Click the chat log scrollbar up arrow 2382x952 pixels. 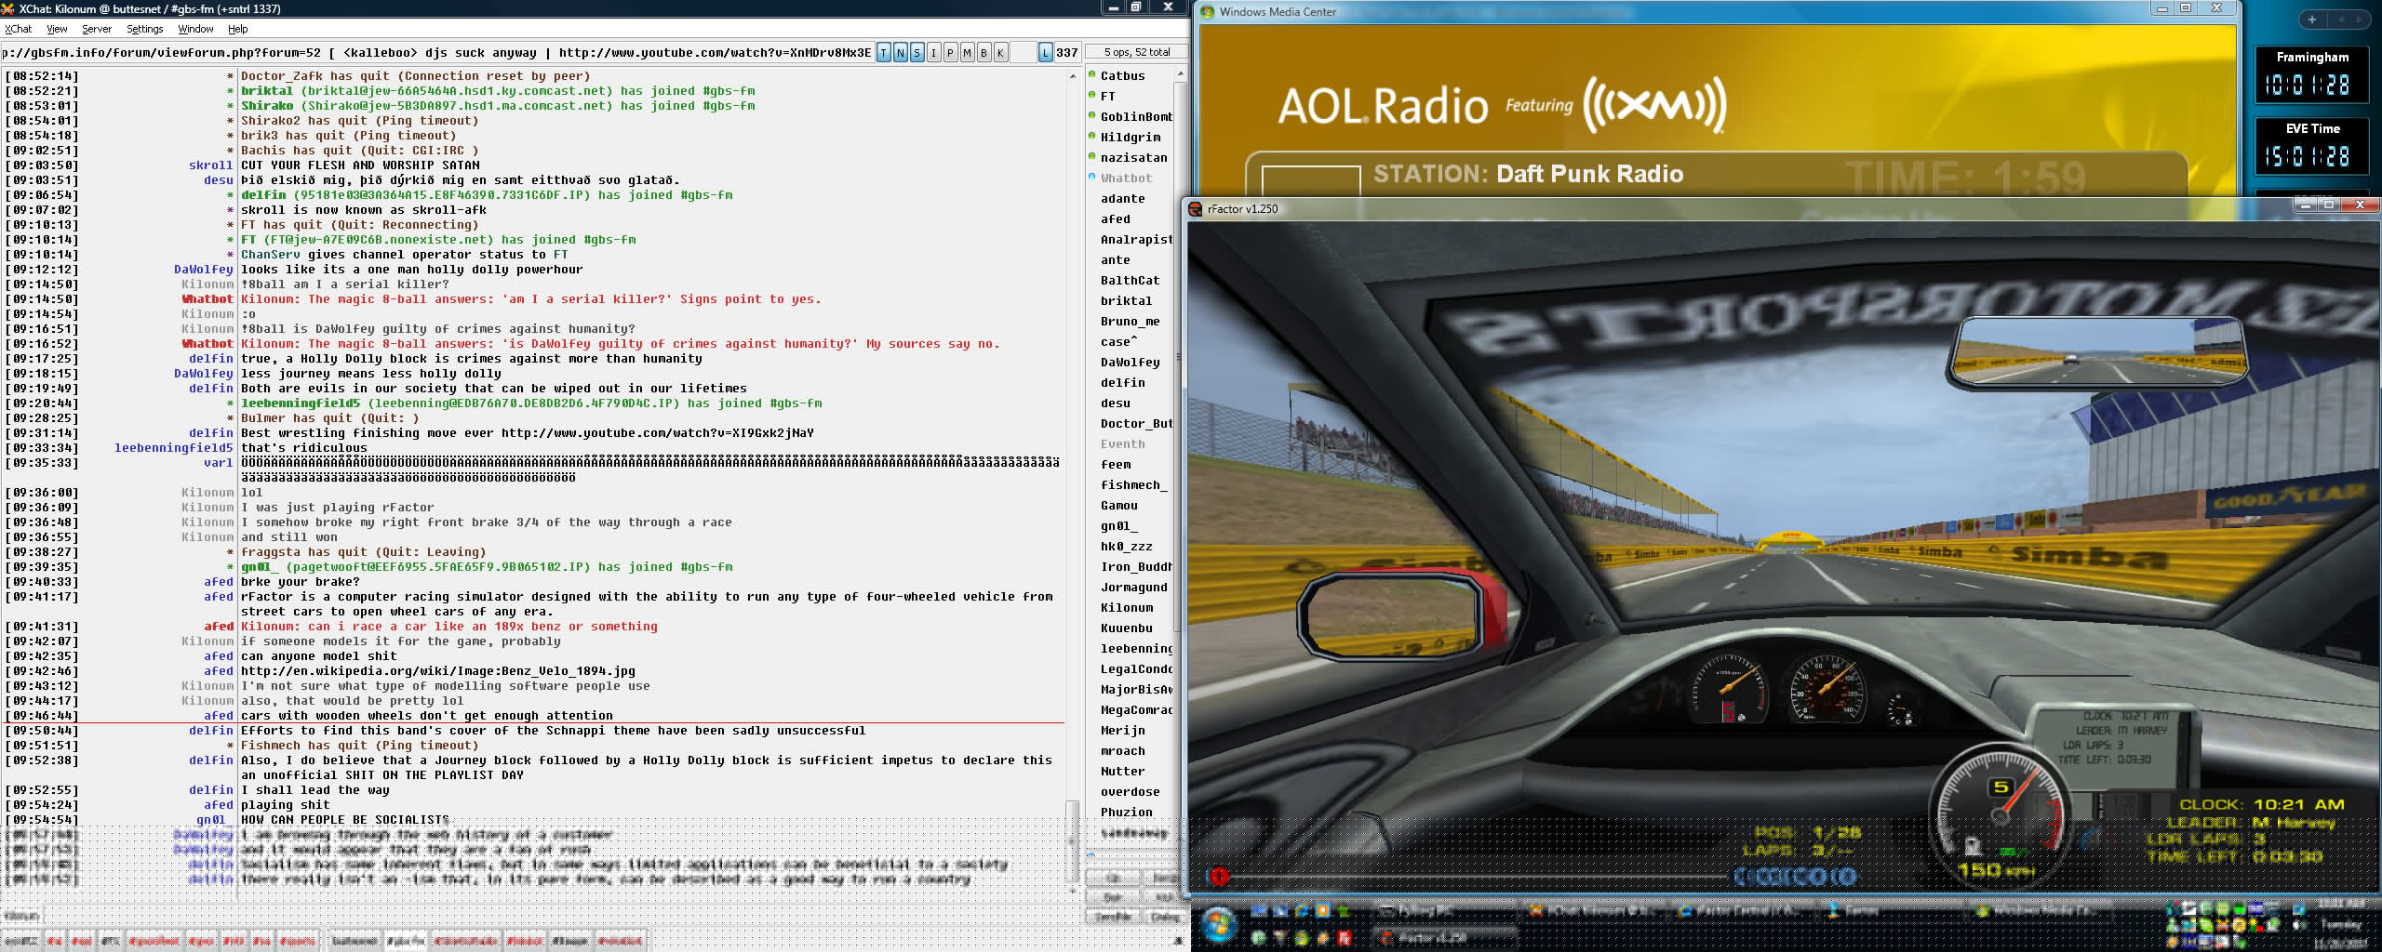1073,75
